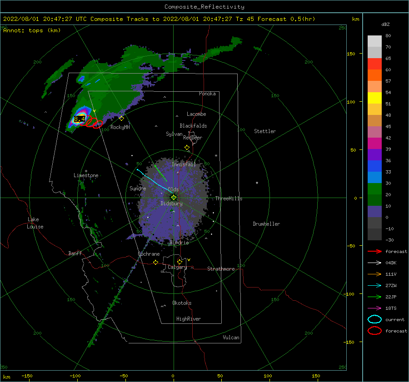
Task: Click the Sylvan label
Action: tap(174, 134)
